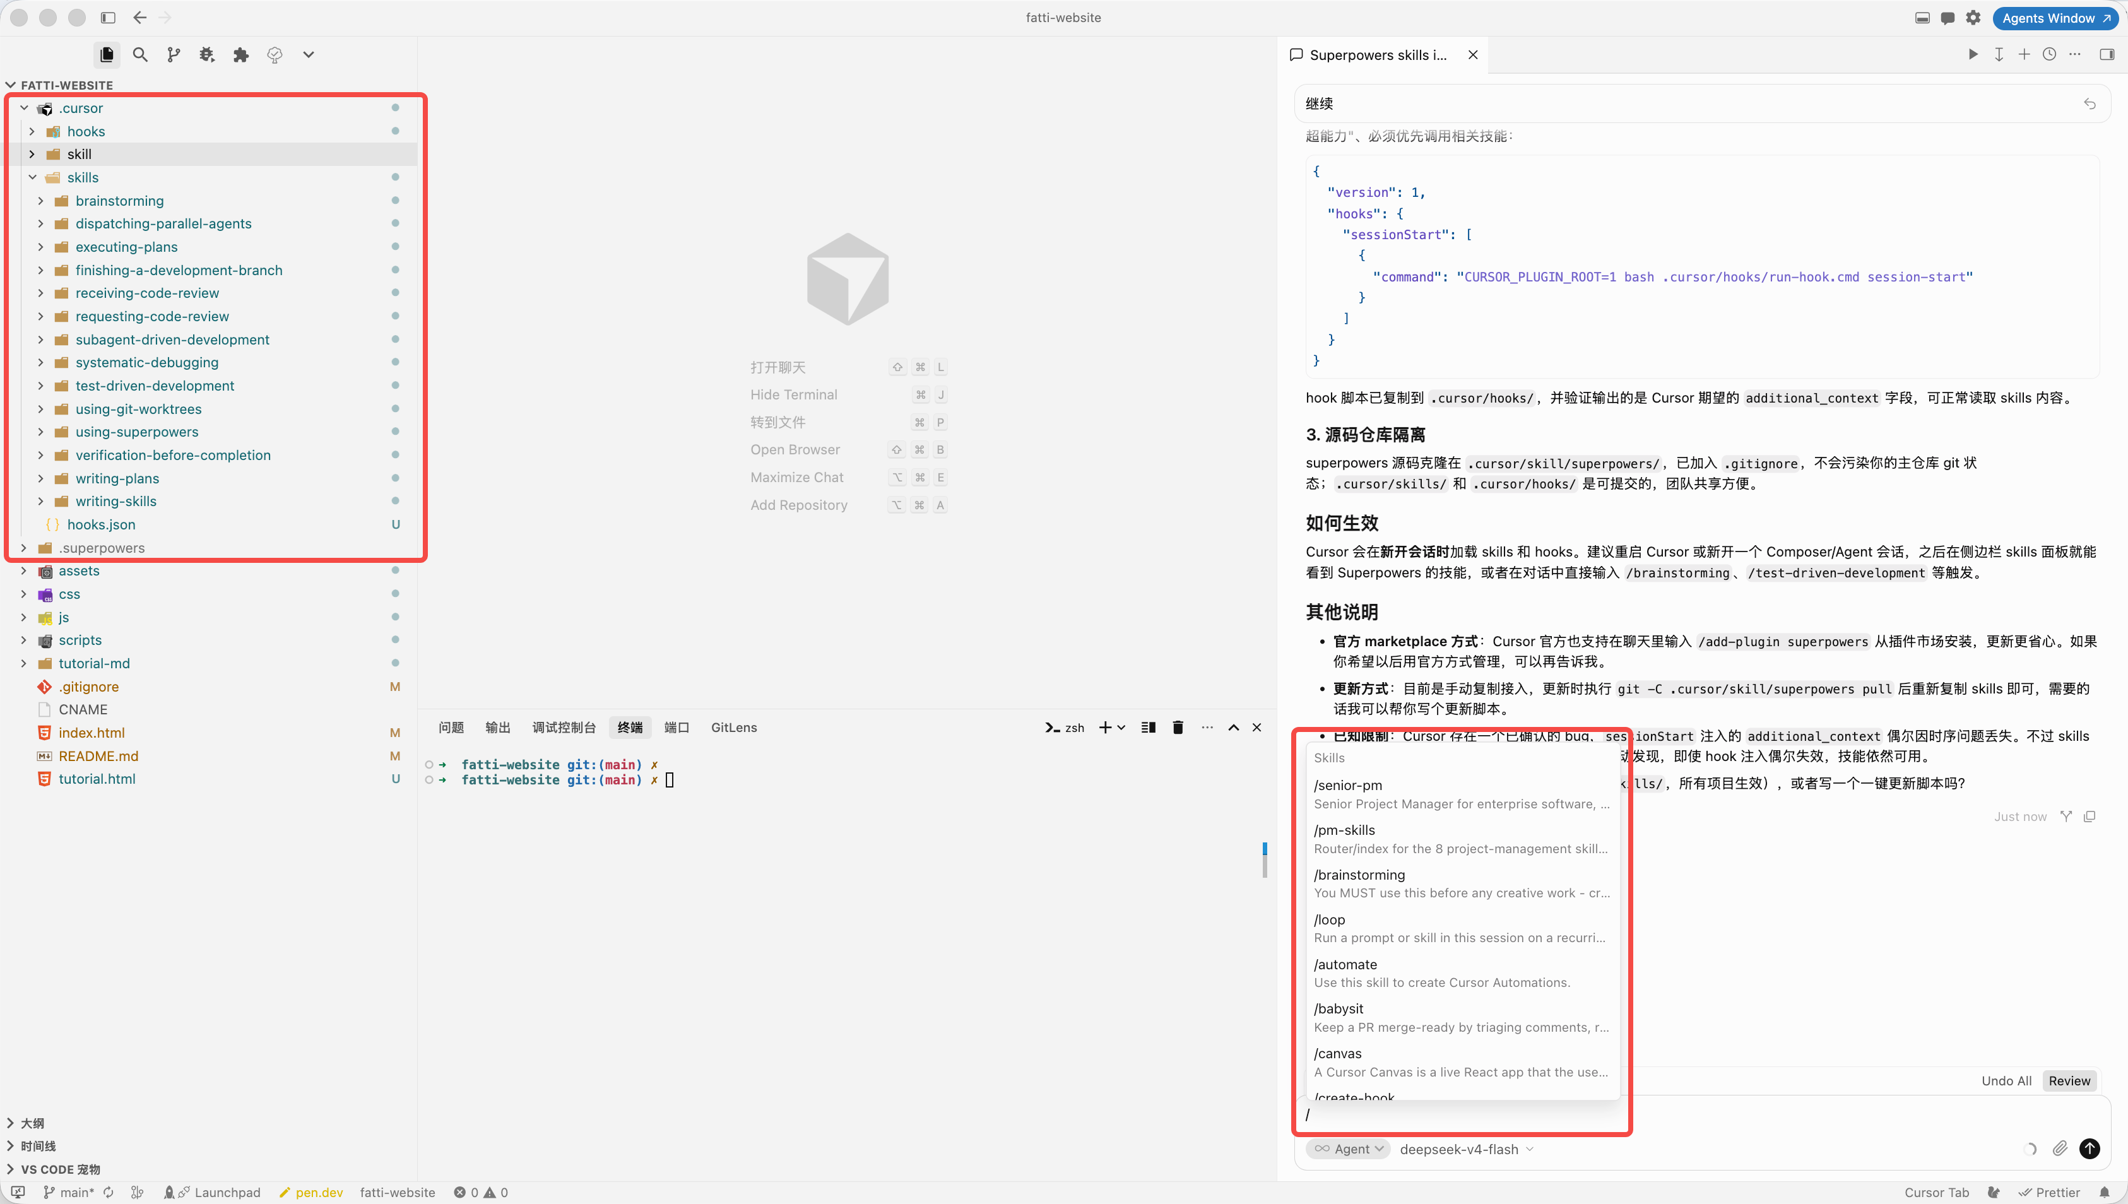Switch to GitLens panel tab
Image resolution: width=2128 pixels, height=1204 pixels.
pyautogui.click(x=733, y=727)
